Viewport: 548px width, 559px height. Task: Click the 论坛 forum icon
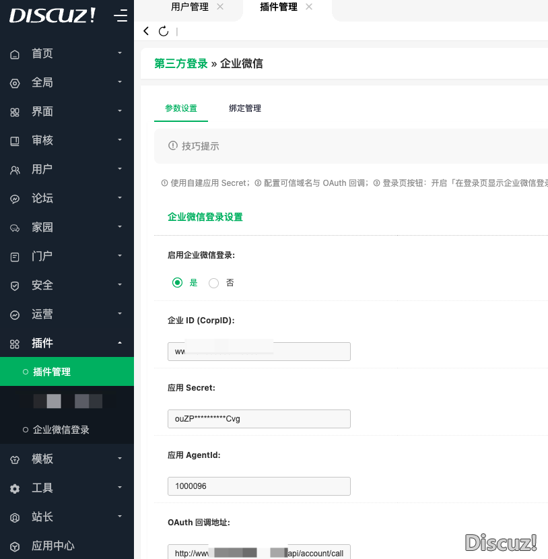pyautogui.click(x=15, y=199)
